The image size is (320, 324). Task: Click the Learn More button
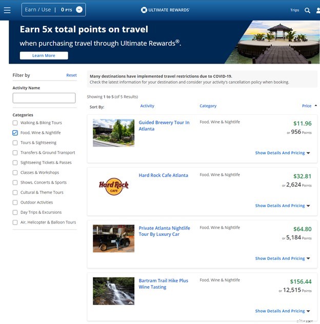(44, 55)
